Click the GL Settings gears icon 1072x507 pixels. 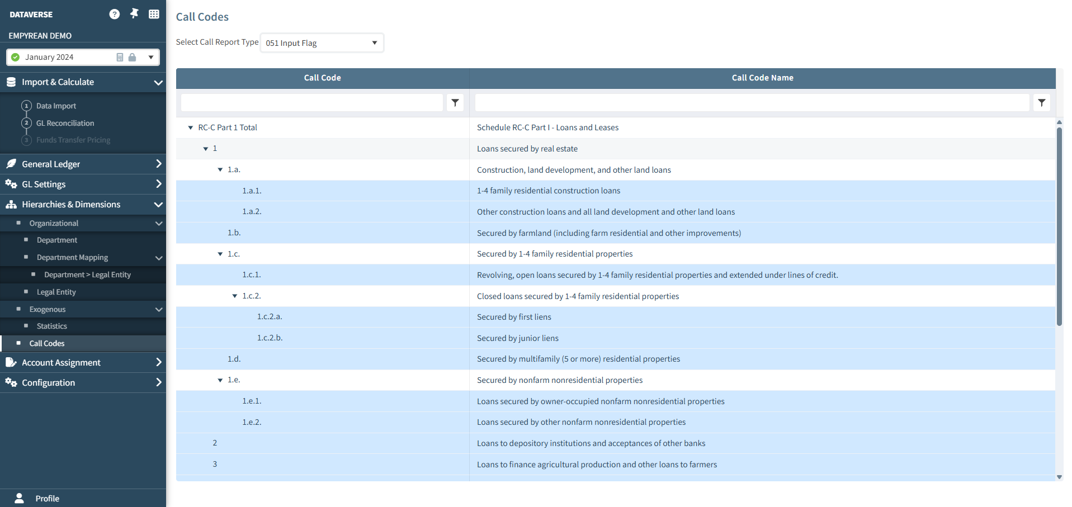[x=11, y=184]
